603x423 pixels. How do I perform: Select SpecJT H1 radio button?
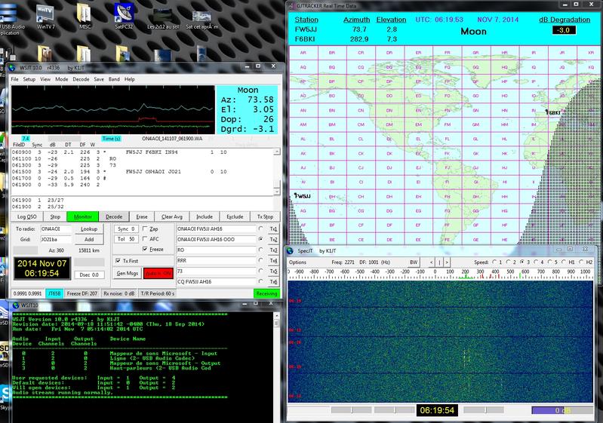point(564,262)
